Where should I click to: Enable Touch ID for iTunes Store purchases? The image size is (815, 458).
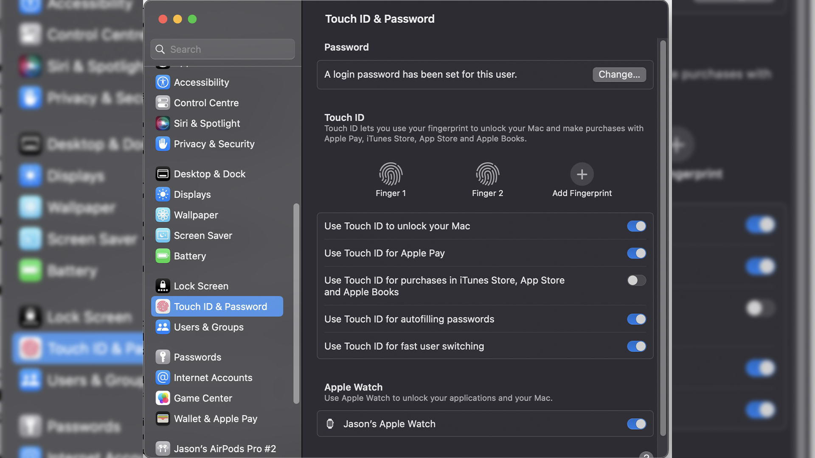[x=636, y=280]
